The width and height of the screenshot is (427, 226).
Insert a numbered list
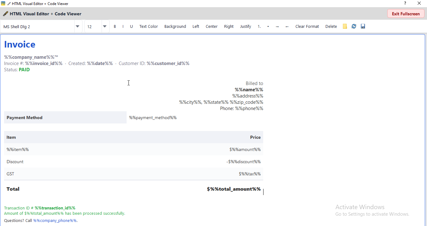pos(259,26)
